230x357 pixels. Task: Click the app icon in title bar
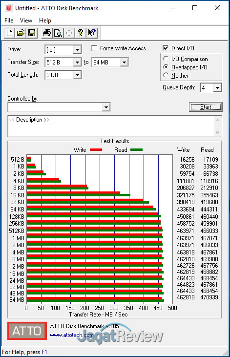(x=9, y=8)
